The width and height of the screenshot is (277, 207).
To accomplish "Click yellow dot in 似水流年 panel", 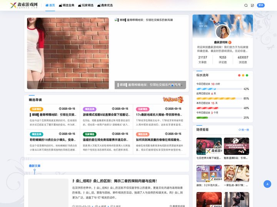I will point(243,76).
